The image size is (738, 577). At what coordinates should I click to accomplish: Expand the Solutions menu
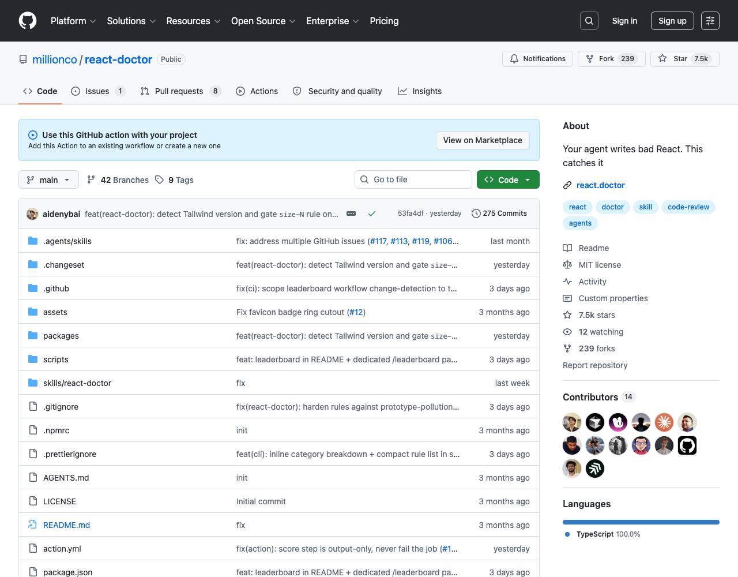pos(131,21)
